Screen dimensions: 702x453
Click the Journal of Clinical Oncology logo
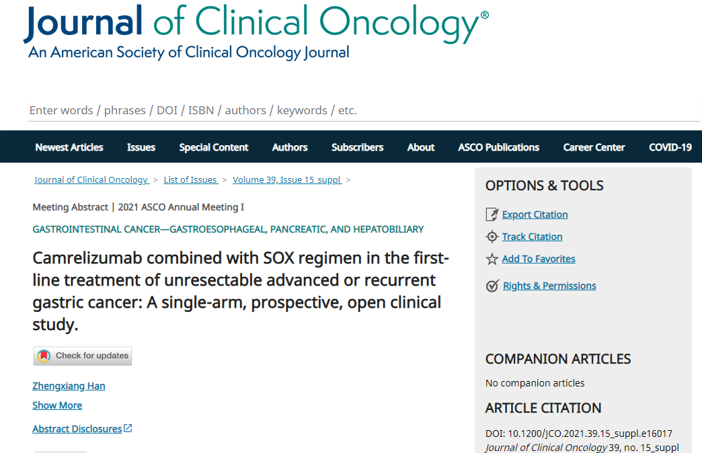point(256,32)
